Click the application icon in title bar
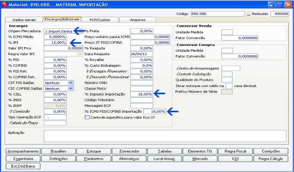The image size is (294, 172). 5,5
